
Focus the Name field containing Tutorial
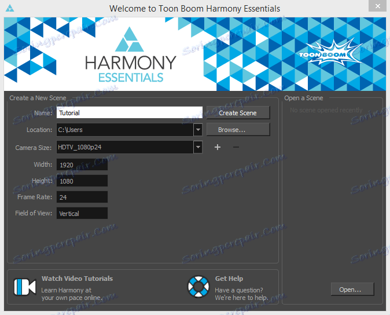tap(130, 113)
